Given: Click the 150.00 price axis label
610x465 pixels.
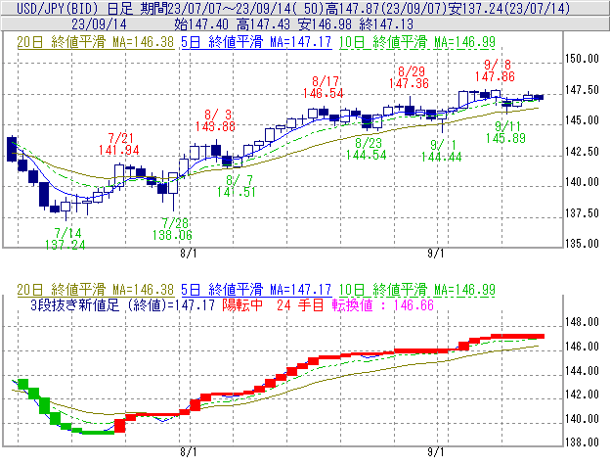Looking at the screenshot, I should point(582,59).
